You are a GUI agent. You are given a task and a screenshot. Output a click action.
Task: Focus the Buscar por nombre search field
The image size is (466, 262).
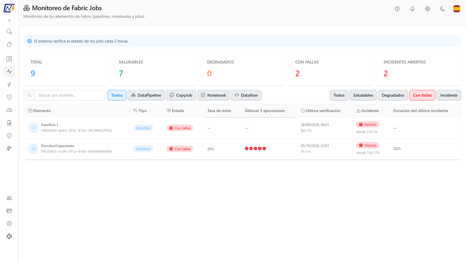(x=70, y=95)
